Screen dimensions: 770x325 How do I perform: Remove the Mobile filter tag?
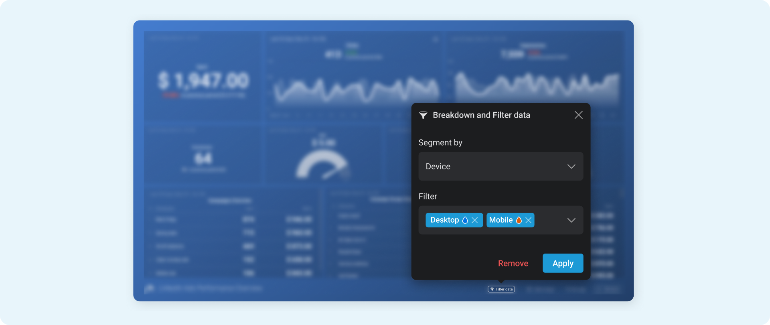pyautogui.click(x=529, y=220)
